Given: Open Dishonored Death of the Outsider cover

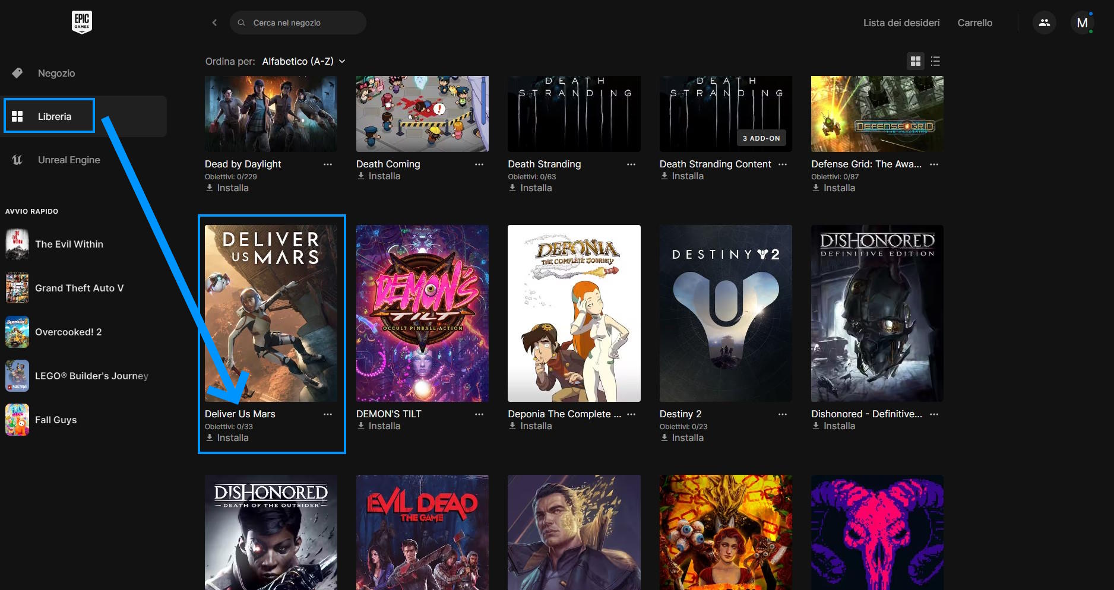Looking at the screenshot, I should tap(271, 532).
